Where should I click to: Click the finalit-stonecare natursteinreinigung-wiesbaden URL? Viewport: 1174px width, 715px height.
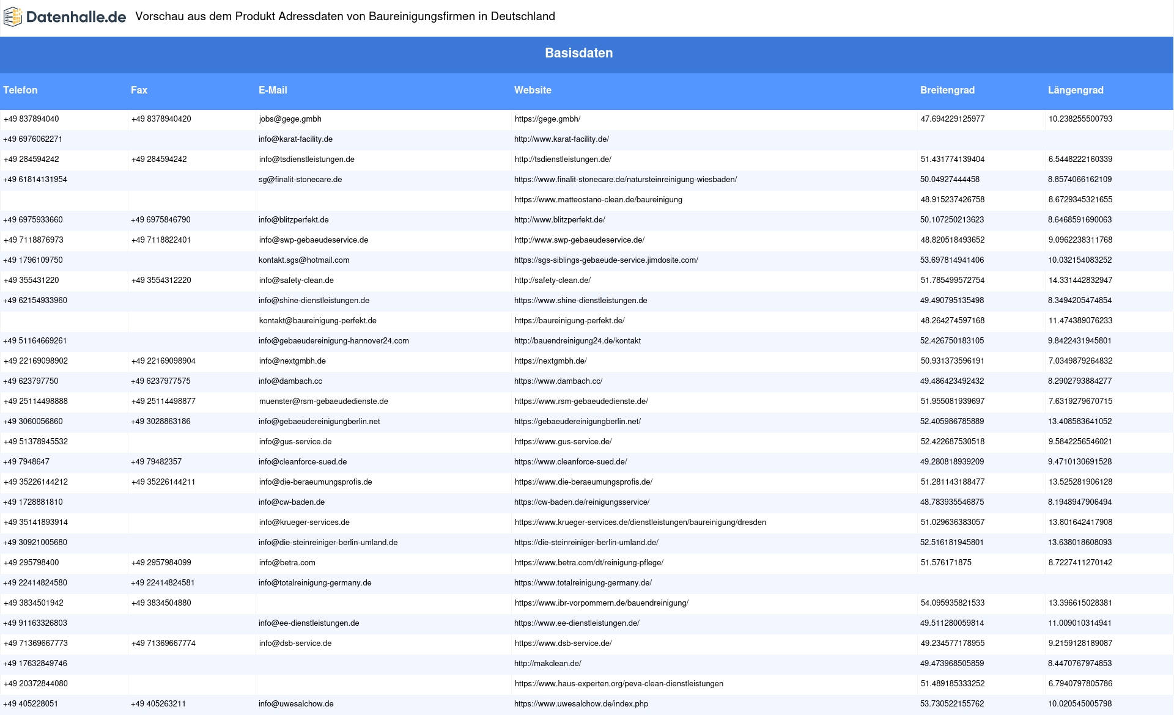(626, 180)
